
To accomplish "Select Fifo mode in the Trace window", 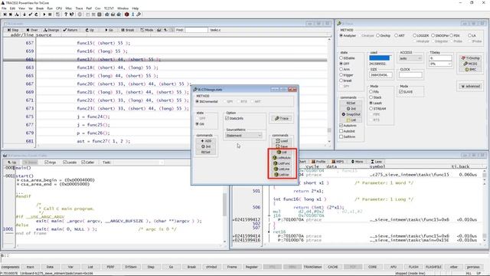I will 374,92.
